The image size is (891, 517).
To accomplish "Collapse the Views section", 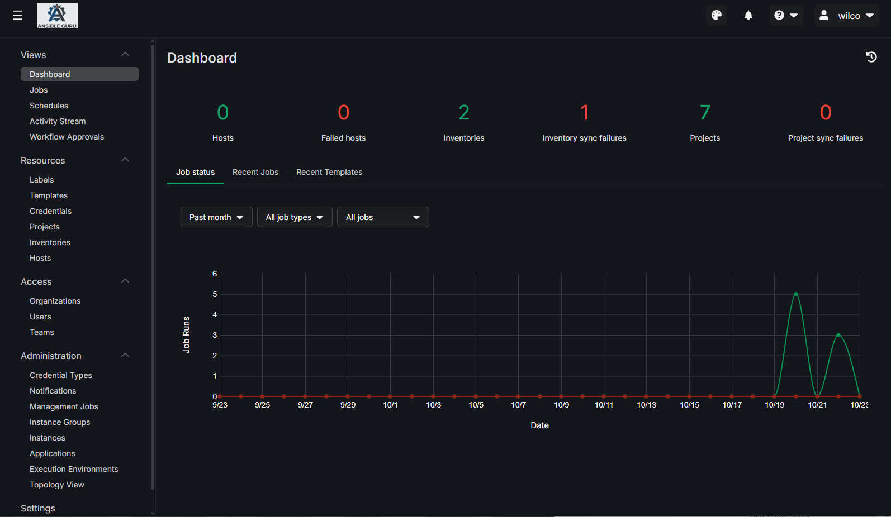I will pyautogui.click(x=125, y=54).
